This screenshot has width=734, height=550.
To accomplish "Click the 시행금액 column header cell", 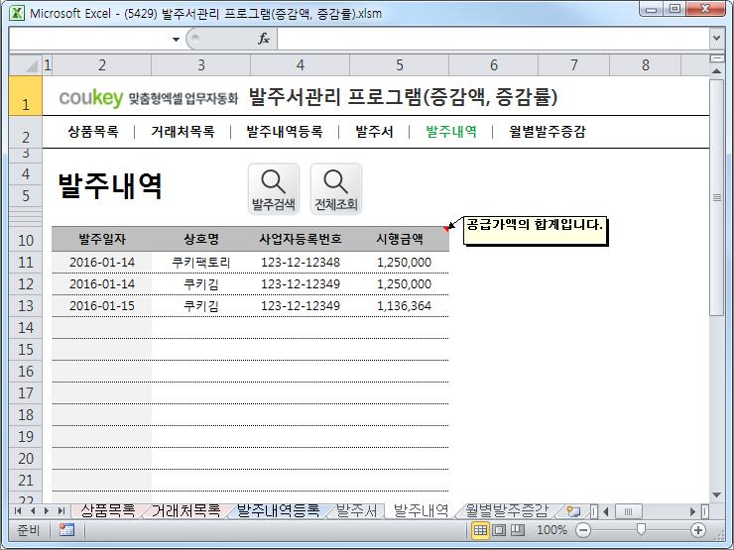I will point(400,240).
